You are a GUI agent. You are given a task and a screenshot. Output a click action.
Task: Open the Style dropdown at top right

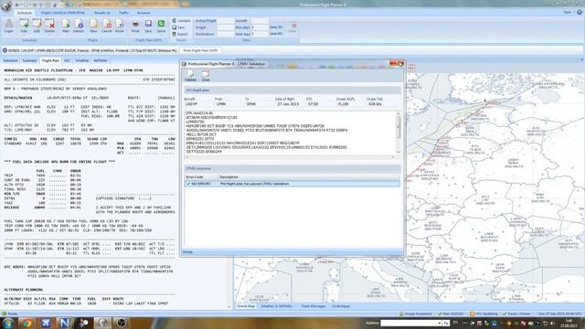tap(569, 12)
